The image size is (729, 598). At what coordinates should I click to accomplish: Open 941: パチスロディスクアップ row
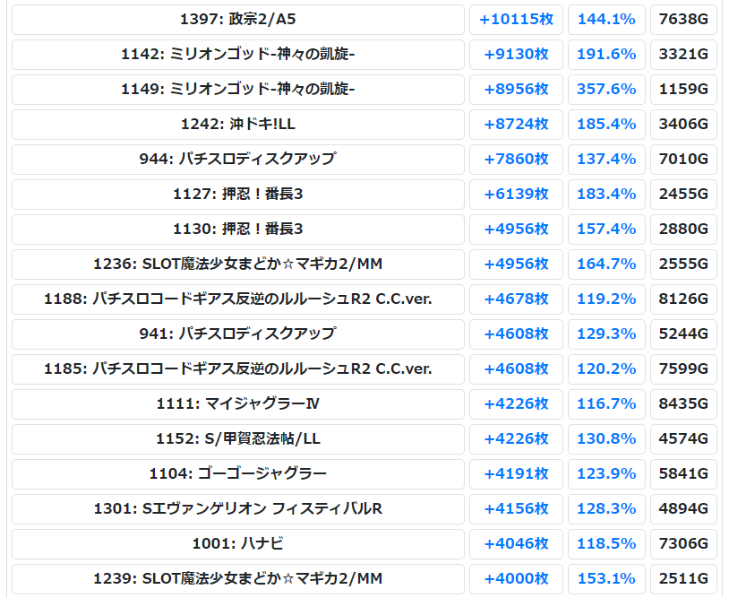click(238, 334)
